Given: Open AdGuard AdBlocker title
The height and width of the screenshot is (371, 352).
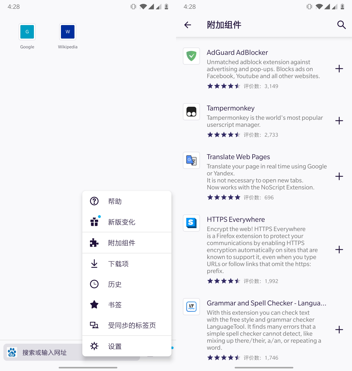Looking at the screenshot, I should (237, 52).
